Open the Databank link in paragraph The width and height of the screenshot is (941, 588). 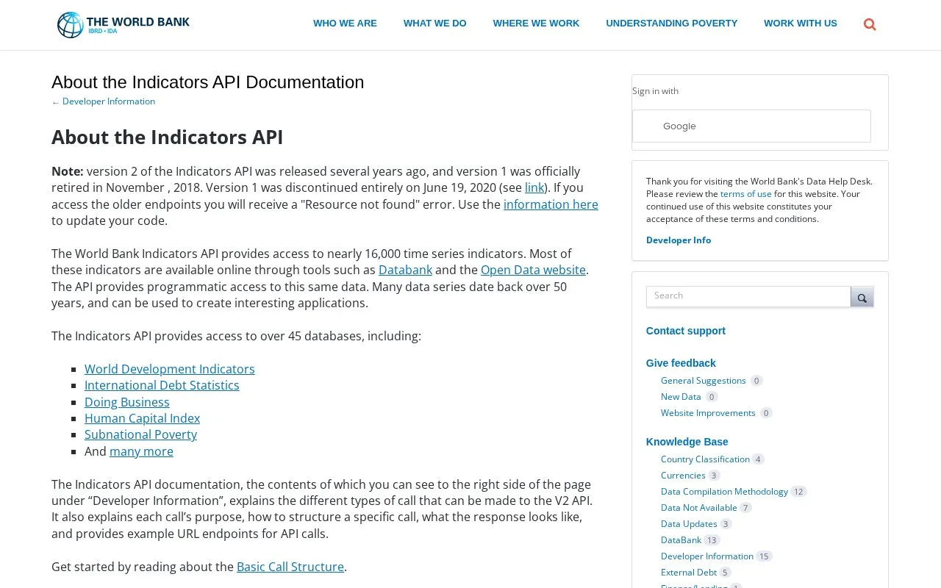[405, 270]
